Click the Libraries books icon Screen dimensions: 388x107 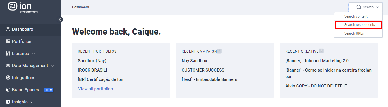click(x=8, y=54)
